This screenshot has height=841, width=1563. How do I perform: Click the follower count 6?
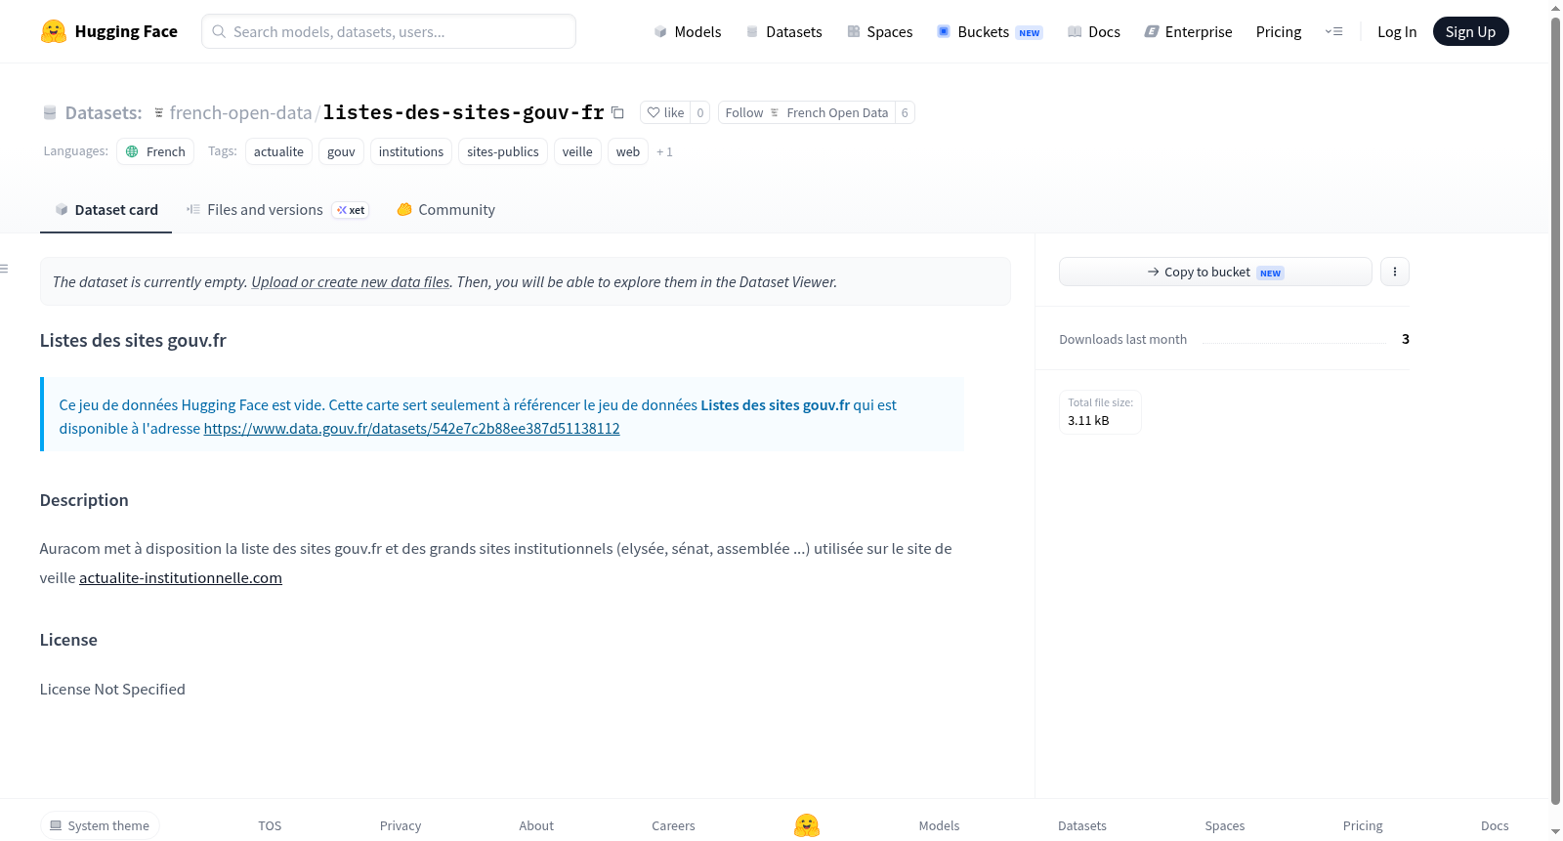click(x=905, y=112)
